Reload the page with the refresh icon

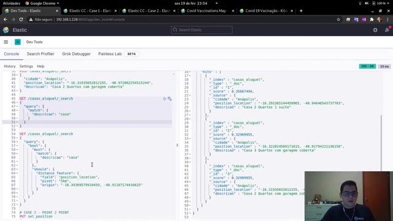pos(21,19)
